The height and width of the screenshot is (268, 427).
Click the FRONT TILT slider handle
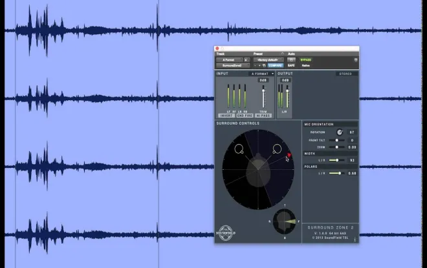point(337,140)
